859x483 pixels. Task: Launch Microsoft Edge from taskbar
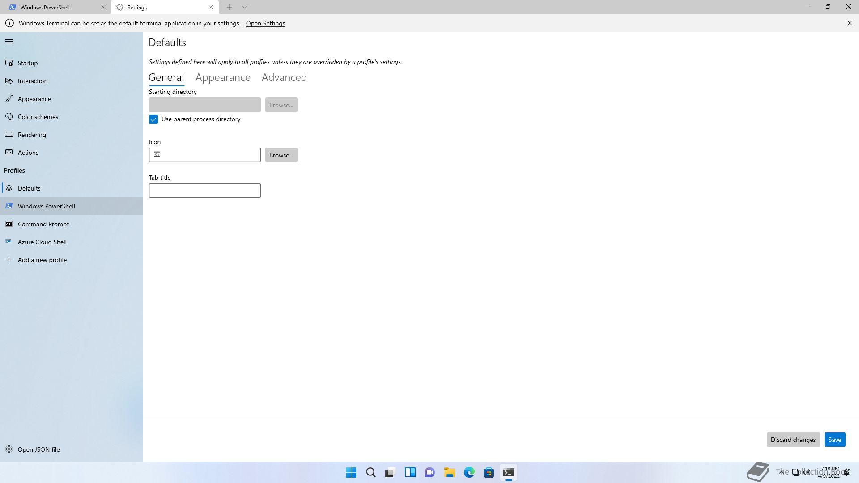click(x=469, y=472)
